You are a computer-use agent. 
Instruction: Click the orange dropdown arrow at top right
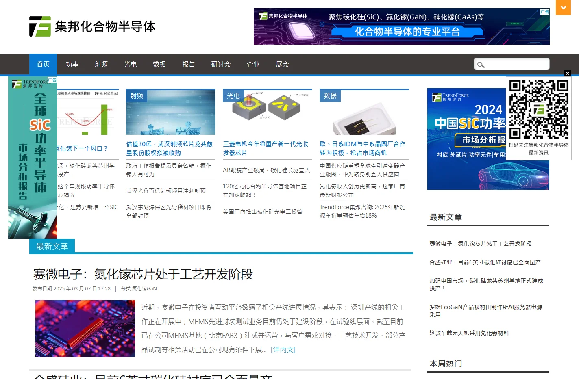pos(563,7)
